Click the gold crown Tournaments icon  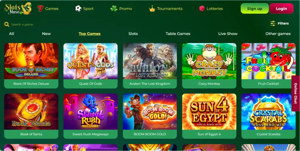pyautogui.click(x=152, y=9)
